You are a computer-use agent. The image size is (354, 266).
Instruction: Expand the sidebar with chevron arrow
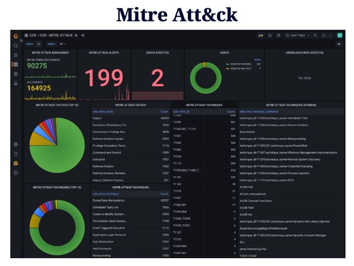coord(21,41)
